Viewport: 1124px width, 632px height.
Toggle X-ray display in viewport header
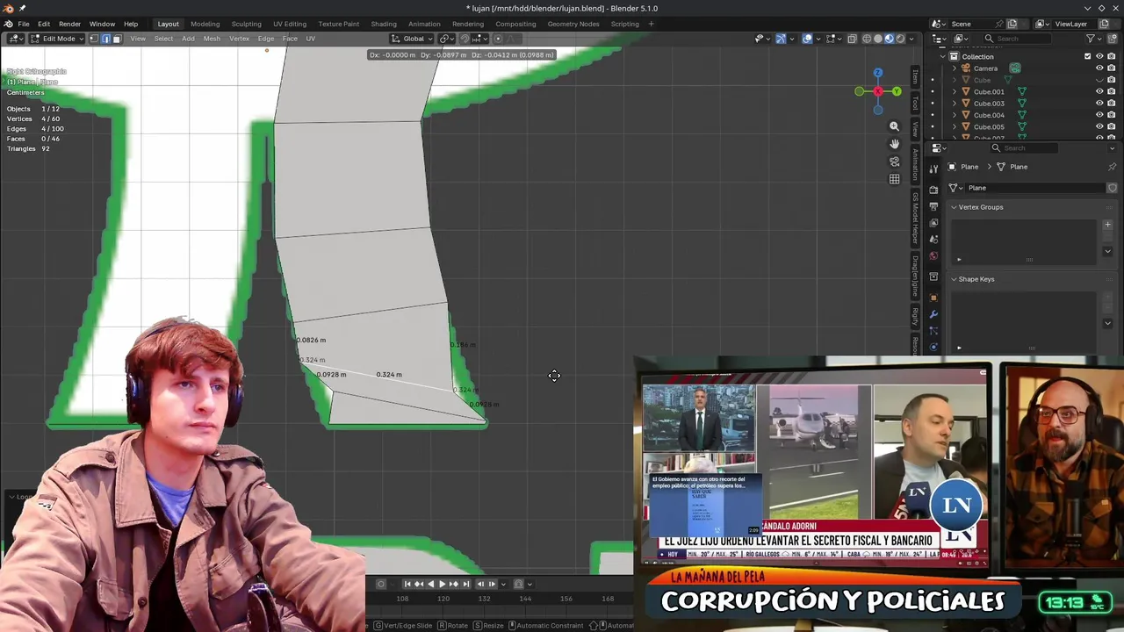[x=852, y=39]
